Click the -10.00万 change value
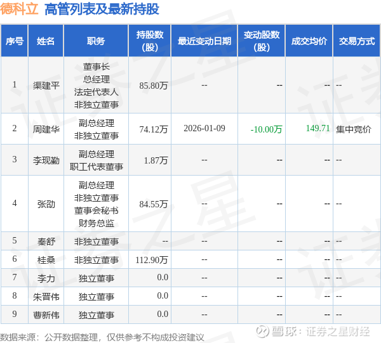This screenshot has height=343, width=381. 266,129
